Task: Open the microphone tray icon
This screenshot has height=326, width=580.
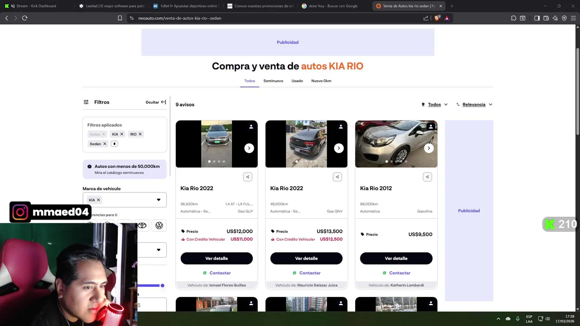Action: coord(517,319)
